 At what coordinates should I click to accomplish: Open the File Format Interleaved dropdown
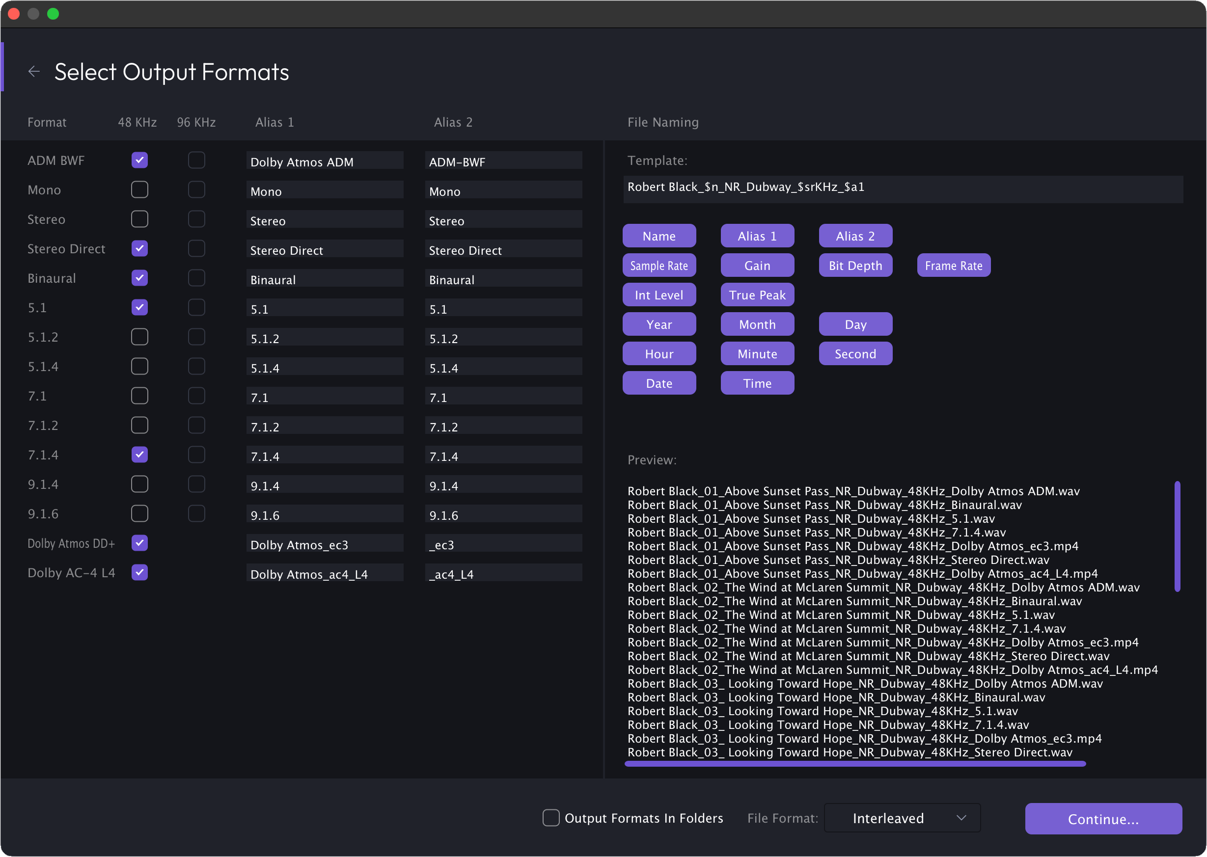click(903, 818)
